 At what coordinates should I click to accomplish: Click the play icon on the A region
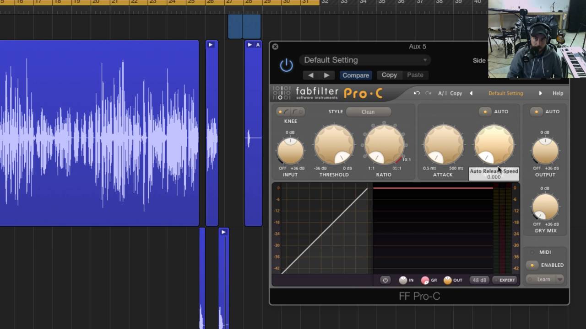point(250,45)
